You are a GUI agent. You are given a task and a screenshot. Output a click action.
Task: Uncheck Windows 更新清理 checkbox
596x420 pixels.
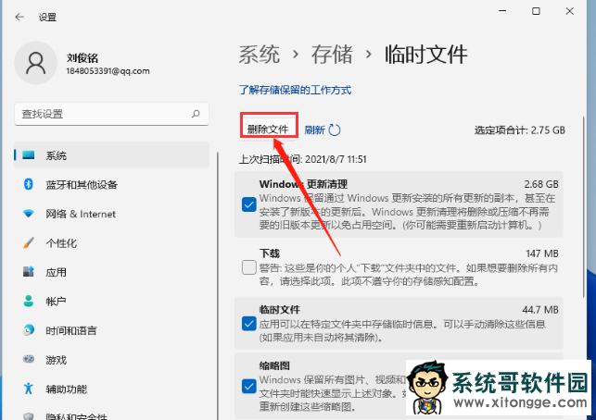pyautogui.click(x=249, y=204)
